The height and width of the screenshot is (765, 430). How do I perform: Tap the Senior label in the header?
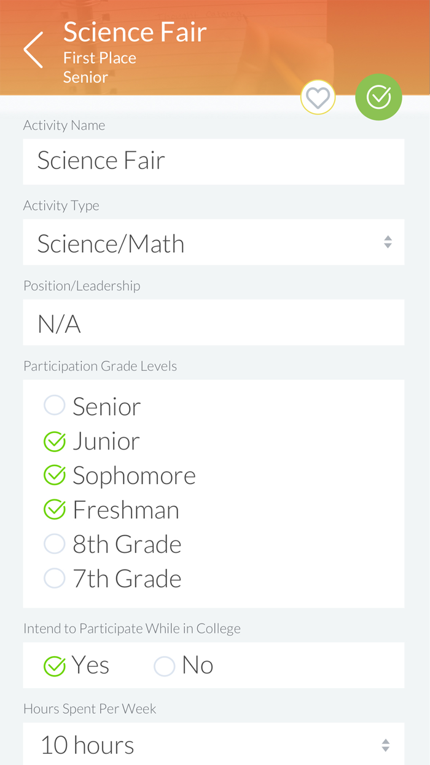85,77
